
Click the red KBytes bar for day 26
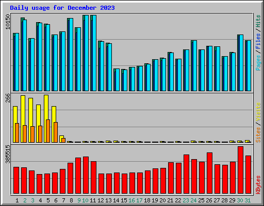(x=209, y=173)
